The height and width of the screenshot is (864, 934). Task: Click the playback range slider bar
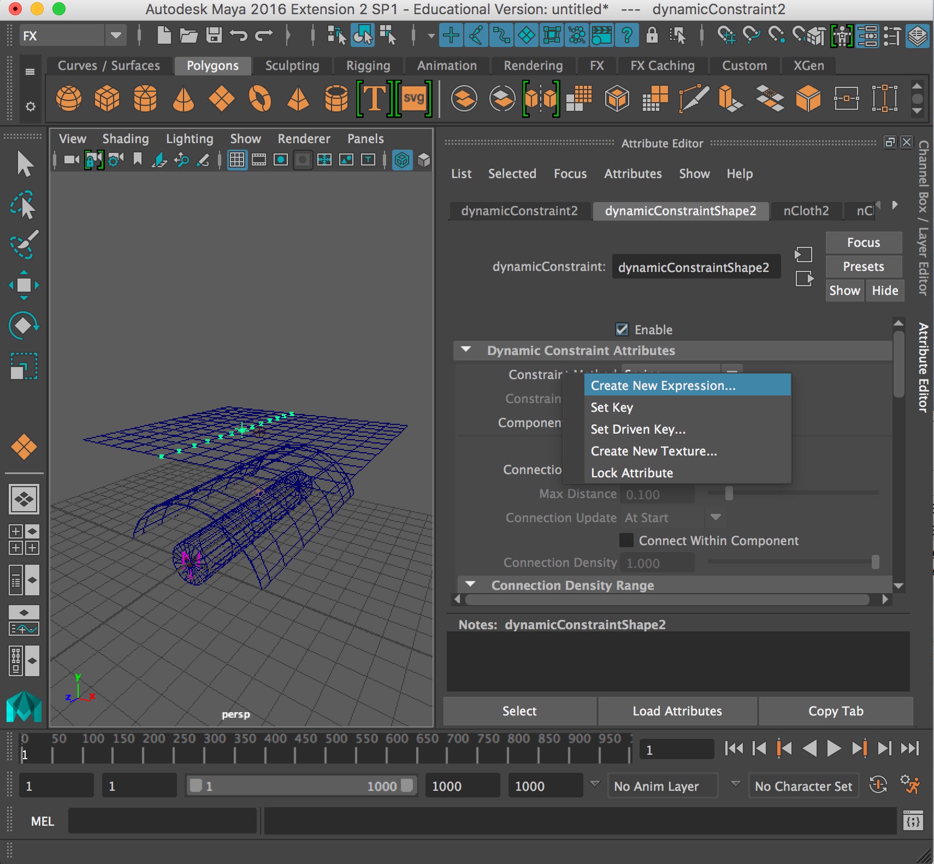coord(301,785)
